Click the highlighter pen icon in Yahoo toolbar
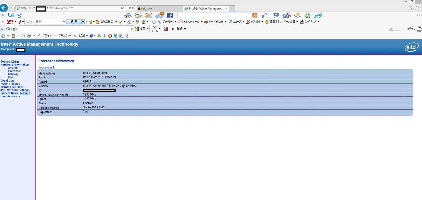Image resolution: width=422 pixels, height=200 pixels. pos(121,22)
